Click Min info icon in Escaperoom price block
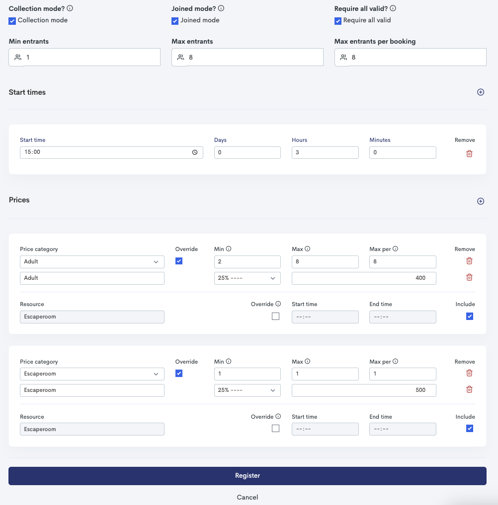The width and height of the screenshot is (498, 505). point(229,361)
